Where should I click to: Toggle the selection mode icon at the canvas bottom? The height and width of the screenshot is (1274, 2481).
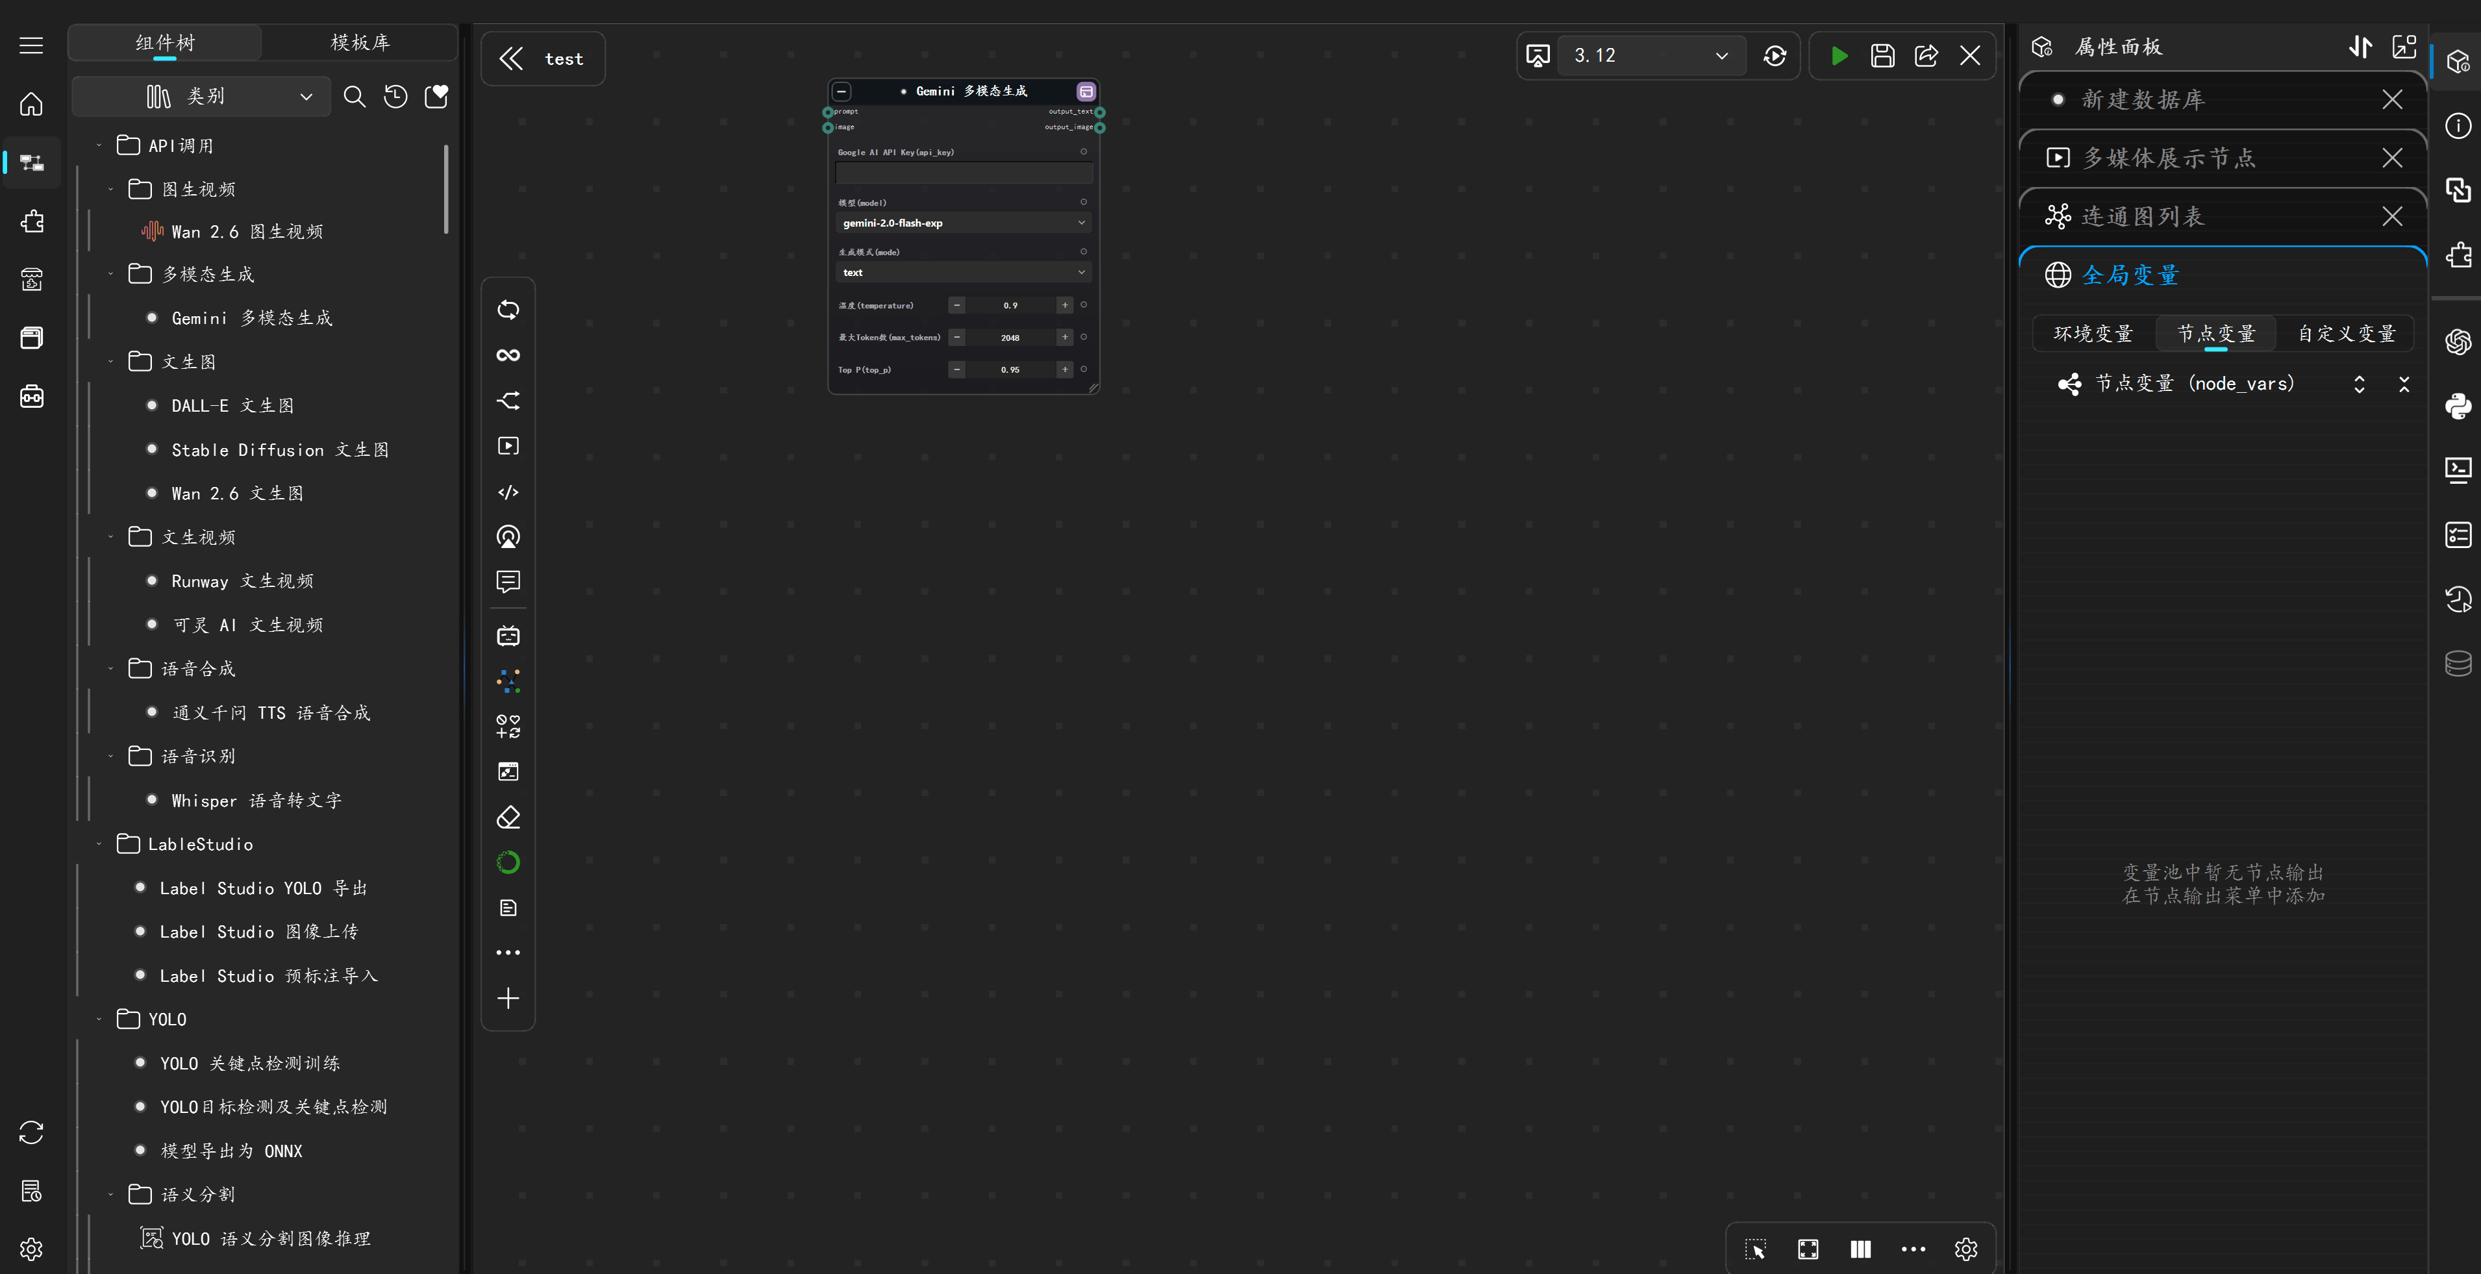[x=1755, y=1249]
